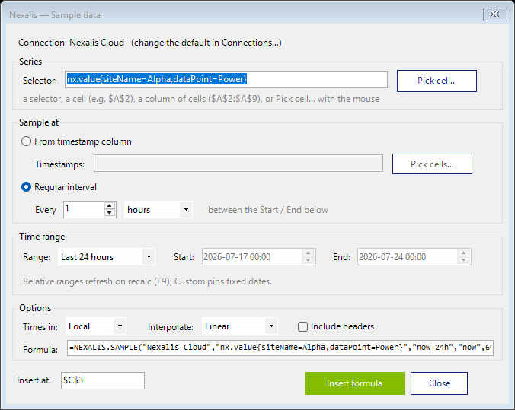Image resolution: width=515 pixels, height=410 pixels.
Task: Click the Connection: Nexalis Cloud text
Action: tap(72, 43)
